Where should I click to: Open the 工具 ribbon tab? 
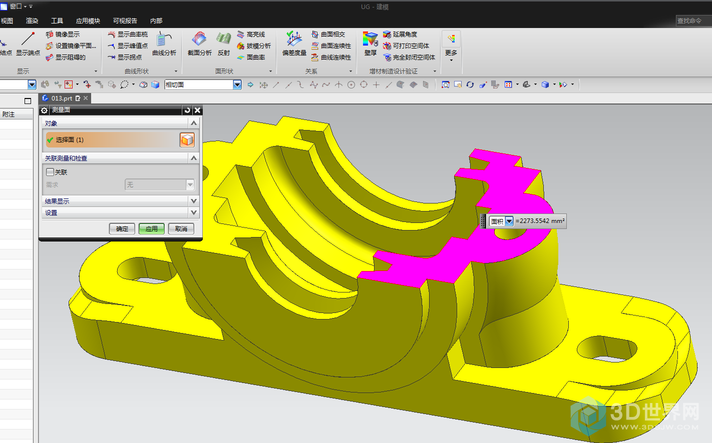click(x=57, y=21)
